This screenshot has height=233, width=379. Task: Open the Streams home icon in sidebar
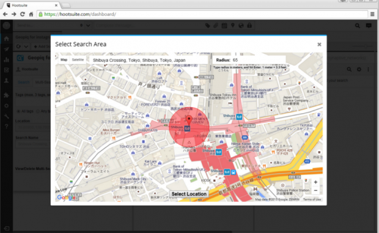(7, 39)
